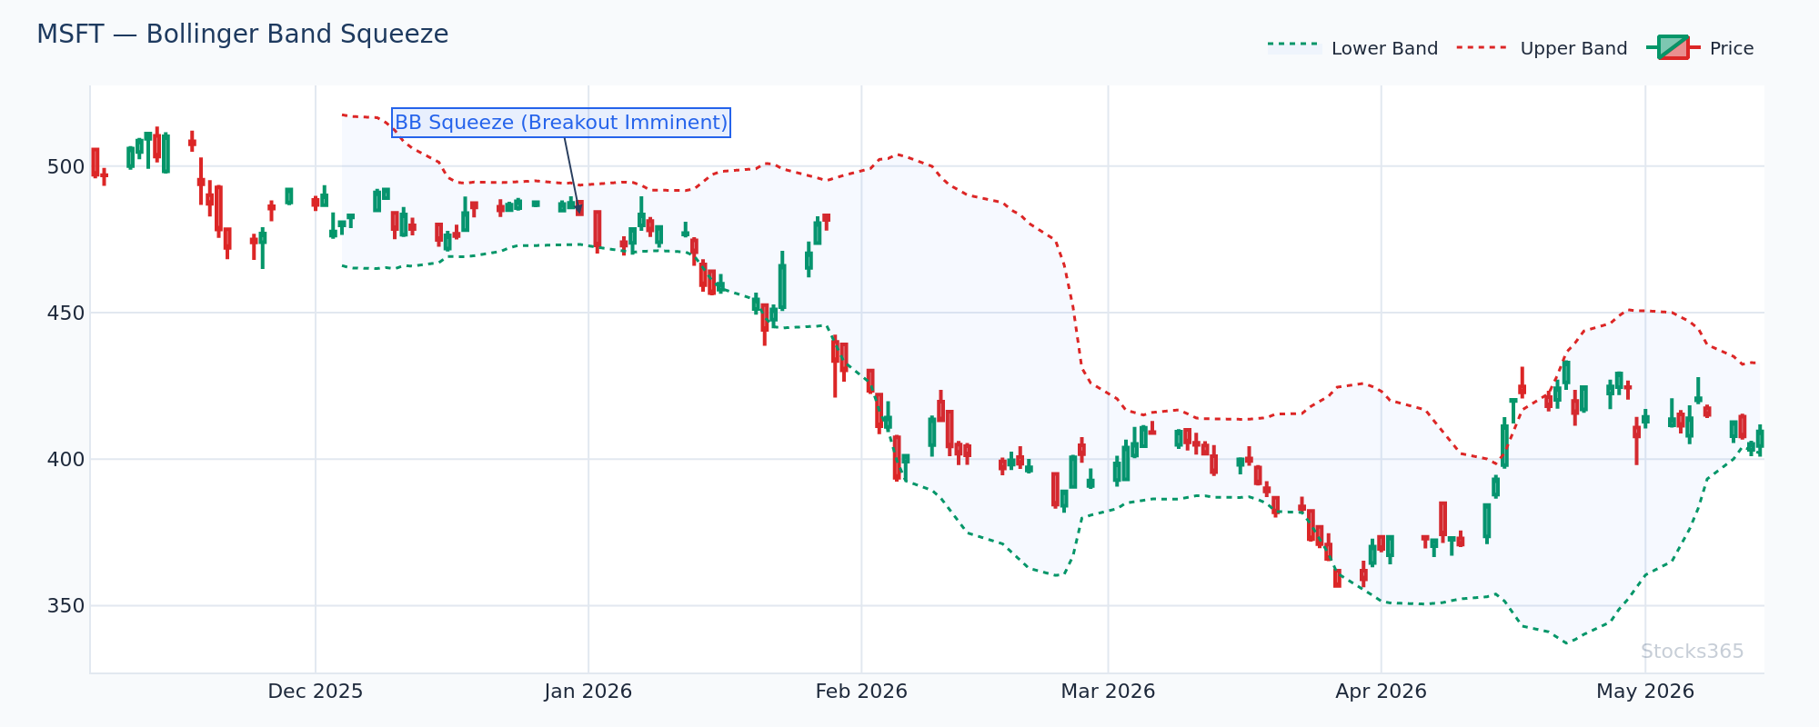The height and width of the screenshot is (727, 1819).
Task: Click the May 2026 x-axis label
Action: click(1645, 692)
